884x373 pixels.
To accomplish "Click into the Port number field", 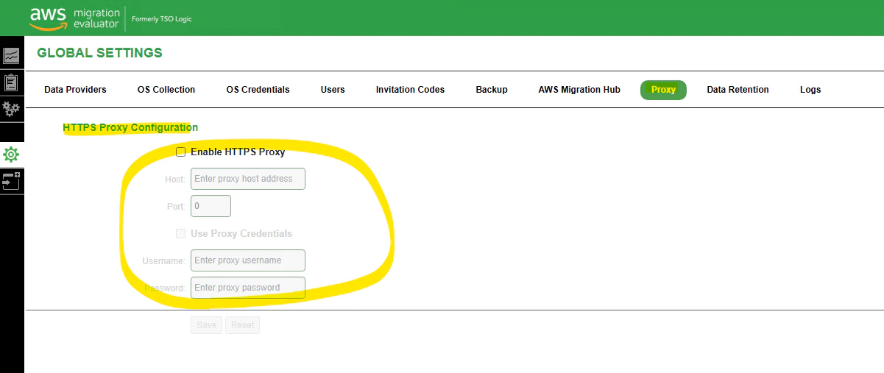I will point(211,206).
